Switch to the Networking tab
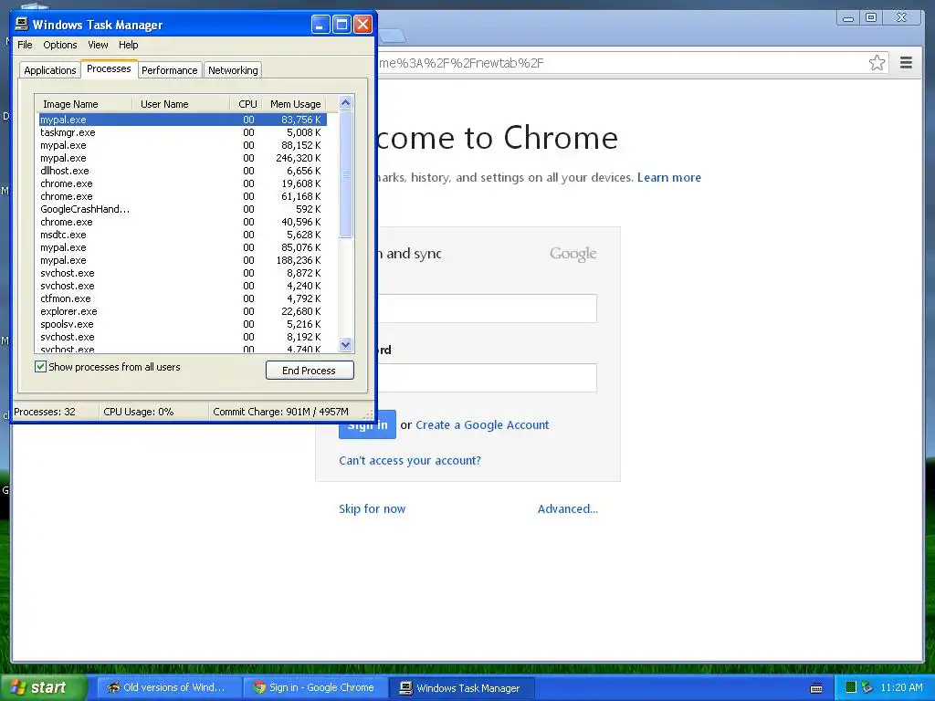935x701 pixels. (233, 69)
